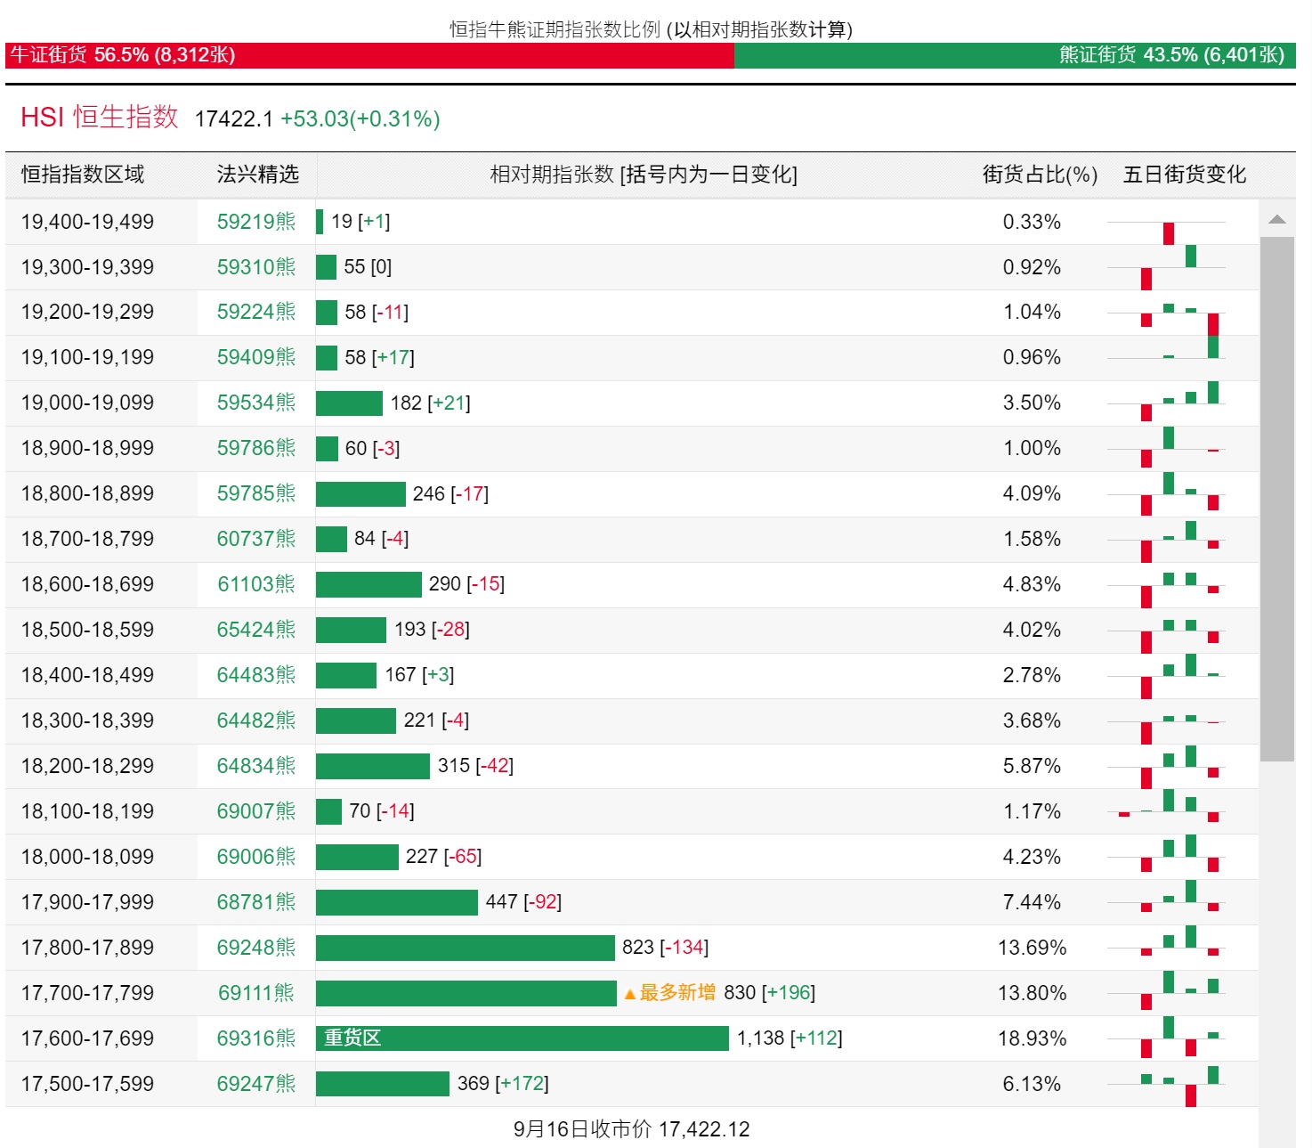Click the 法兴精选 column header
1312x1148 pixels.
point(257,175)
